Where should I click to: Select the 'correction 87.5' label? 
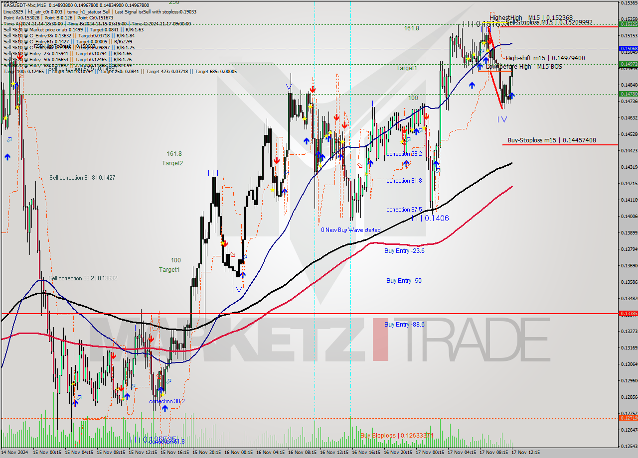click(x=404, y=210)
